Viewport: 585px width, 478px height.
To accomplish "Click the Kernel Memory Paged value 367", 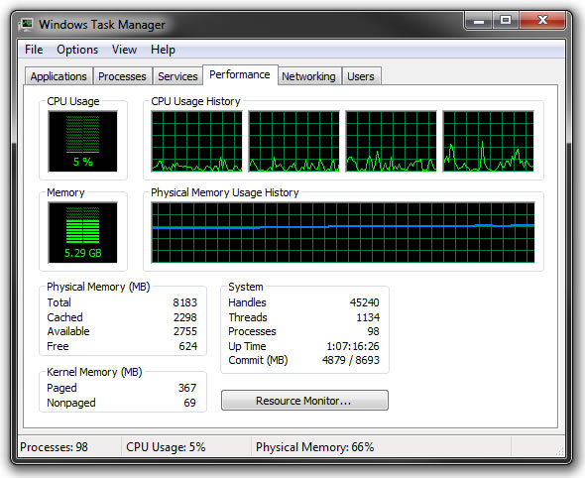I will [x=187, y=388].
